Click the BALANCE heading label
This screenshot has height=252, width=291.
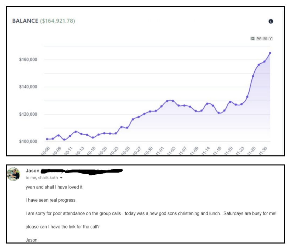(x=25, y=21)
